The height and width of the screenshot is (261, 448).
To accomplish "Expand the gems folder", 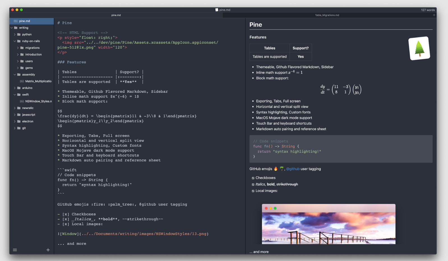I will pos(18,68).
